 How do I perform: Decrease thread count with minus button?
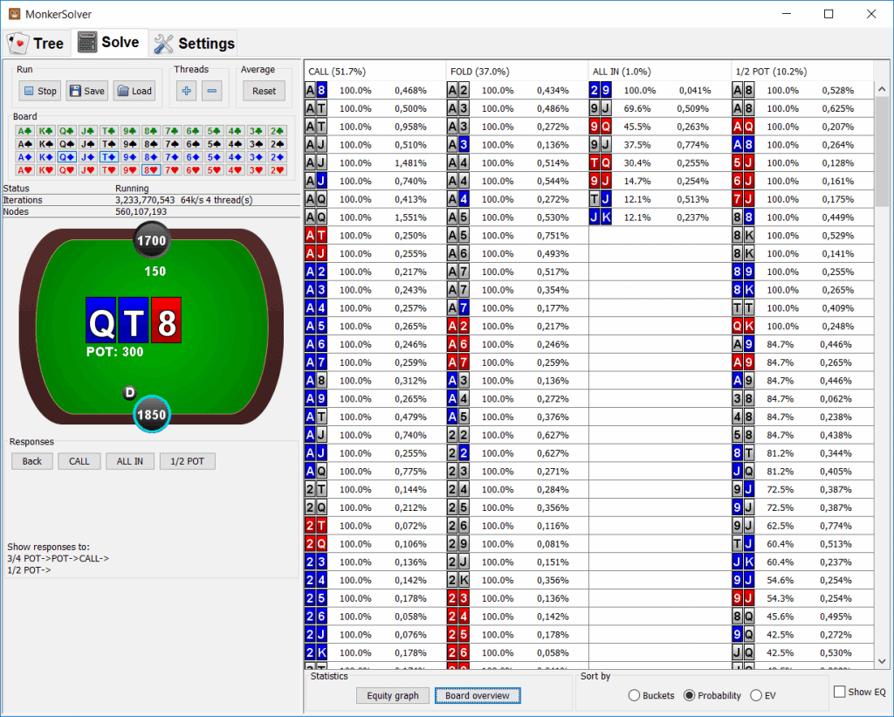[212, 91]
